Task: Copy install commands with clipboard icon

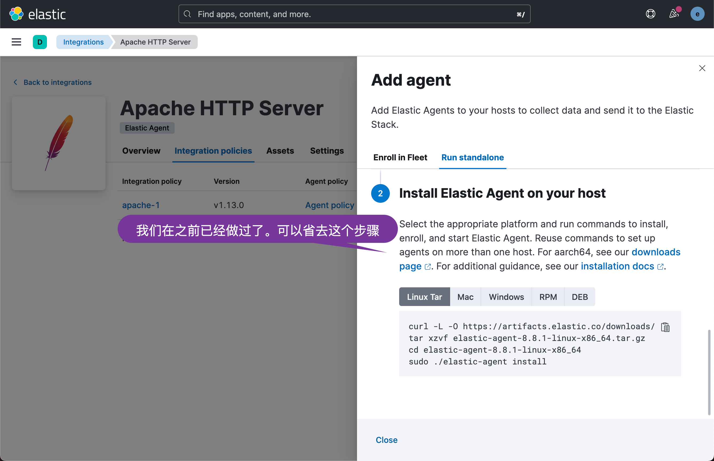Action: click(665, 327)
